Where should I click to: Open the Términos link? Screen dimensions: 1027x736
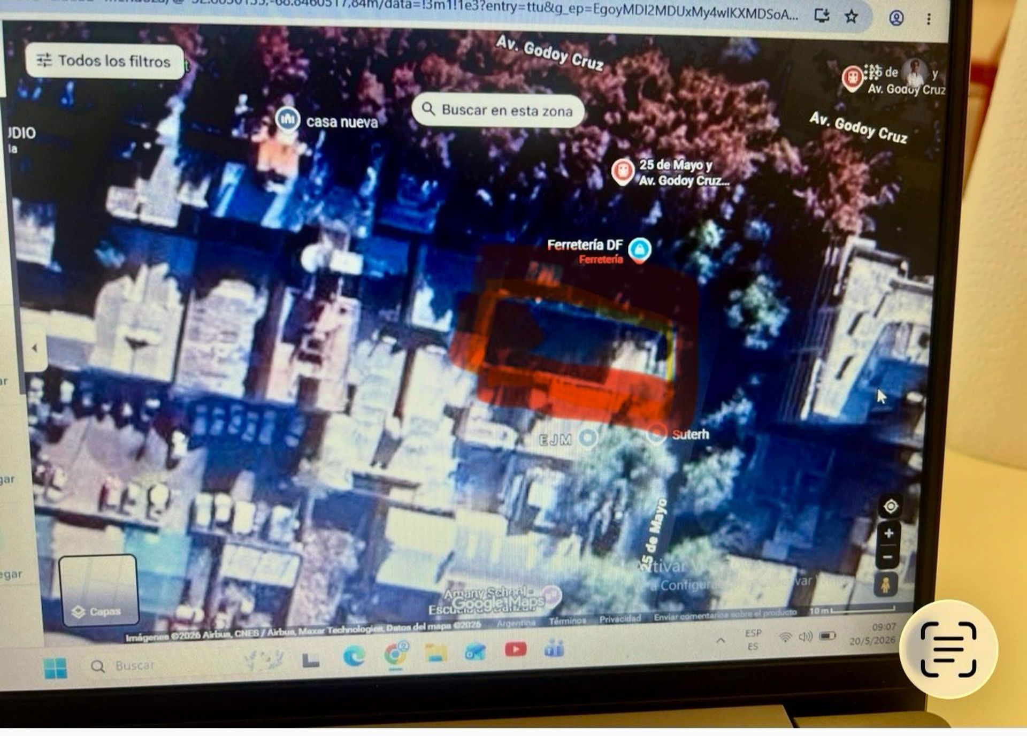568,620
